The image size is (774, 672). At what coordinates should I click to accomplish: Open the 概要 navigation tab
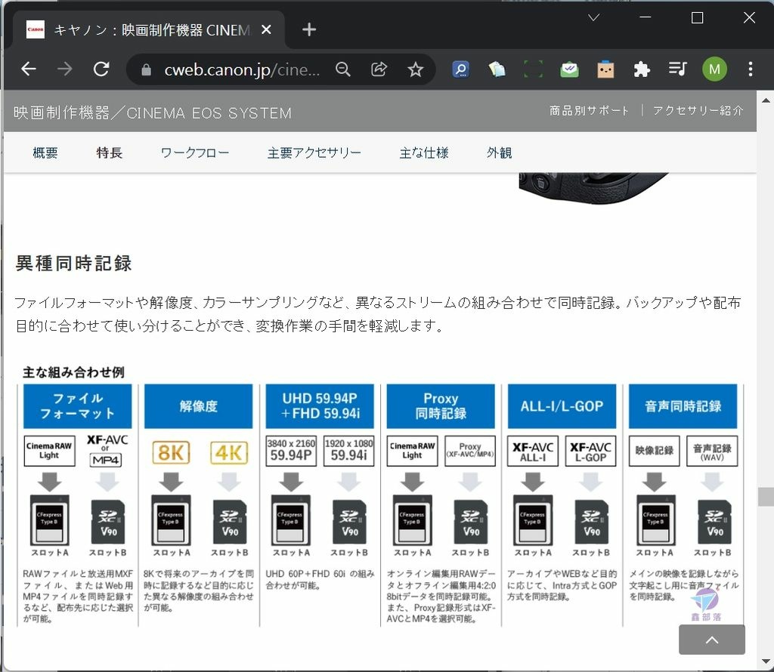pyautogui.click(x=45, y=153)
